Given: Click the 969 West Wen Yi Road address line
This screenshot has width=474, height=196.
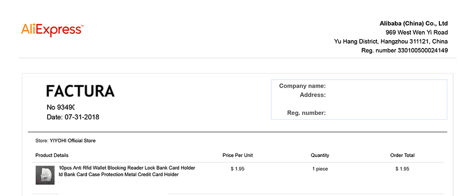Looking at the screenshot, I should (417, 32).
